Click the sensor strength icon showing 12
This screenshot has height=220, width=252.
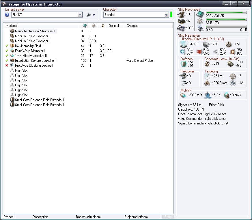233,83
